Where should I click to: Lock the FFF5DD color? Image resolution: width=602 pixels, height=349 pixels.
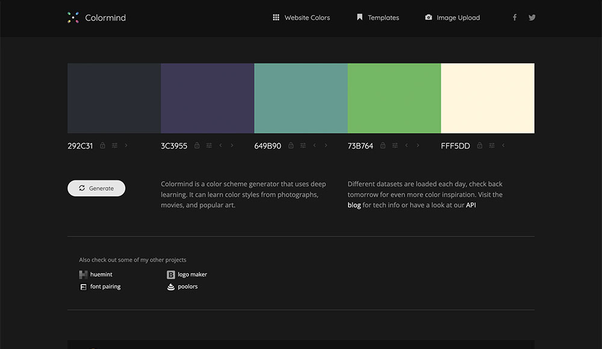click(479, 145)
